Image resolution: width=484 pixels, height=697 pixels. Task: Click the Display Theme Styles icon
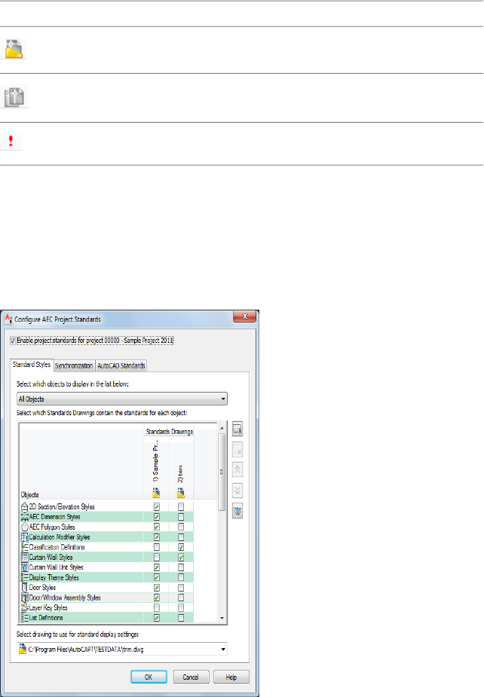[x=24, y=577]
